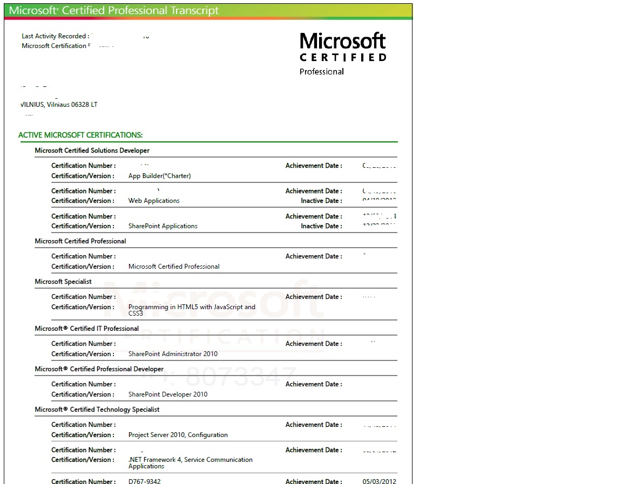Click certification number D767-9342
The image size is (622, 484).
[x=144, y=481]
